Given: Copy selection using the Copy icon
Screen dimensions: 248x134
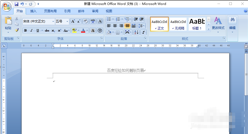Looking at the screenshot, I should coord(17,24).
